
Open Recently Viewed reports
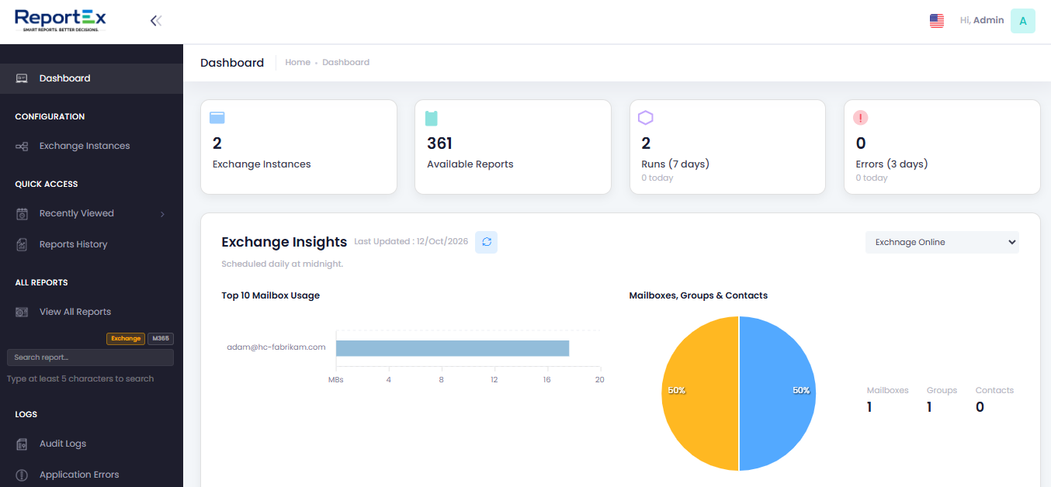pos(92,213)
